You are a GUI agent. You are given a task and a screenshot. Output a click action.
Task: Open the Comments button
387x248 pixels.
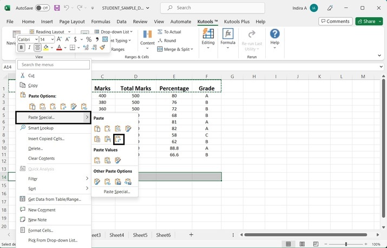click(335, 21)
